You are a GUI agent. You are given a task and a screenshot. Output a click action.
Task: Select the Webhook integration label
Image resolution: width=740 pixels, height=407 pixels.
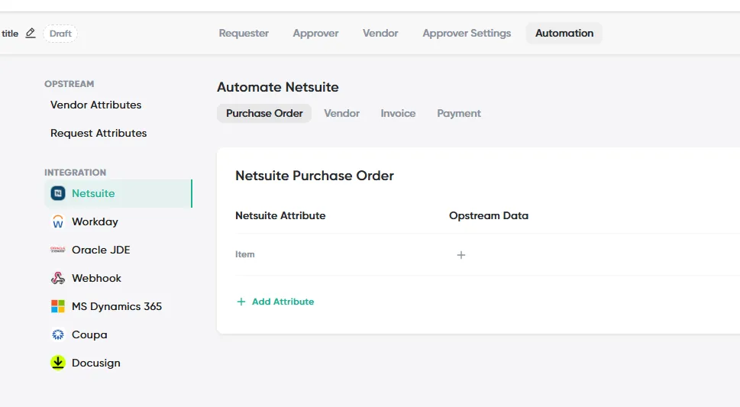click(96, 278)
